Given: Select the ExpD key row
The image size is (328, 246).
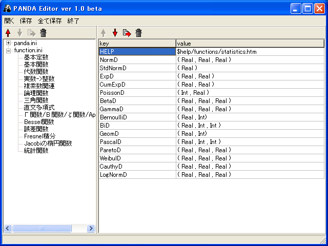Looking at the screenshot, I should [x=137, y=76].
